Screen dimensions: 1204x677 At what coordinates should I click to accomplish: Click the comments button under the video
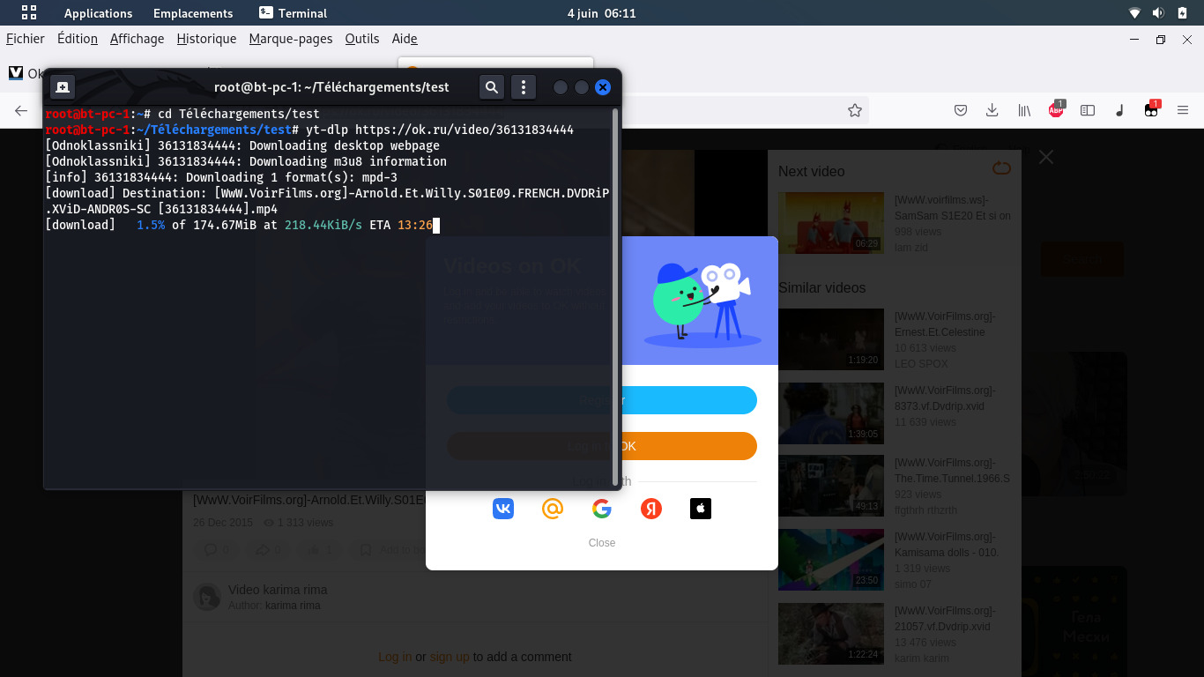(x=218, y=550)
